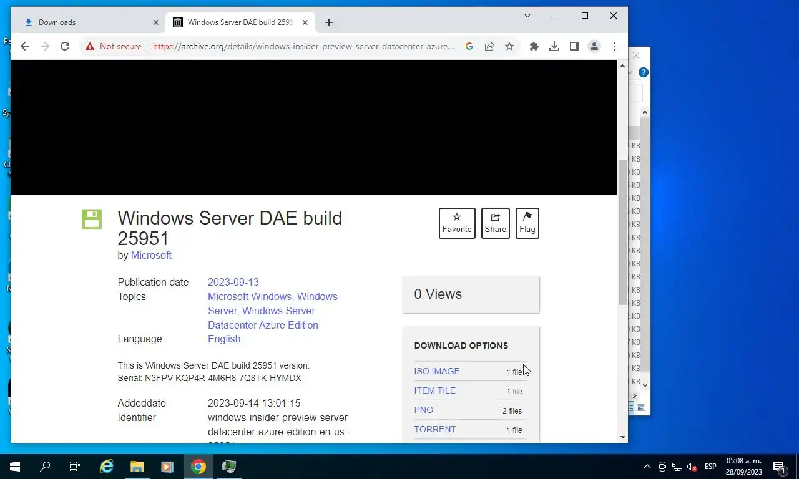Click the page vertical scrollbar thumb
Screen dimensions: 799x479
pos(622,232)
